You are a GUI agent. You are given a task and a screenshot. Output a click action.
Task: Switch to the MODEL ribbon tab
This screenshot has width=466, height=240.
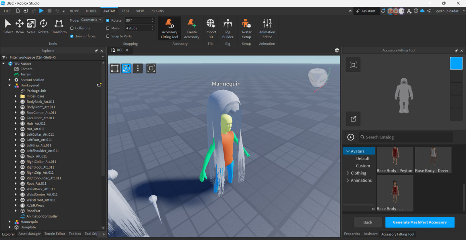[x=91, y=11]
